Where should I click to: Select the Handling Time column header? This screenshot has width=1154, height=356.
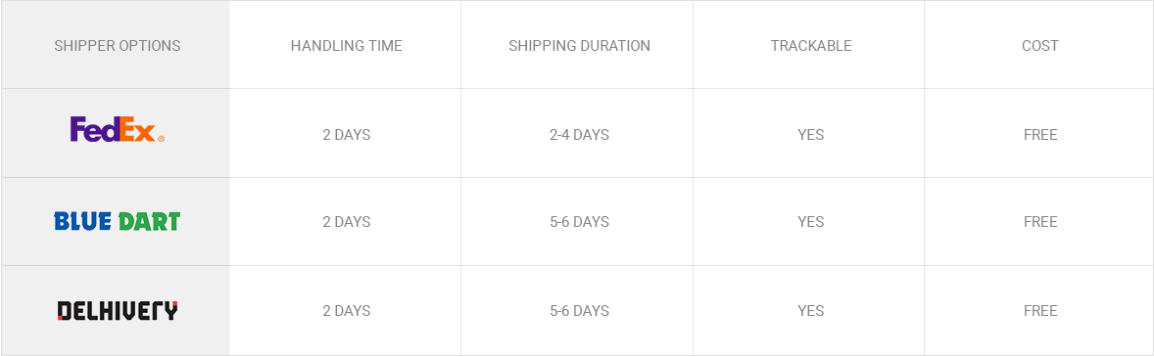click(346, 46)
